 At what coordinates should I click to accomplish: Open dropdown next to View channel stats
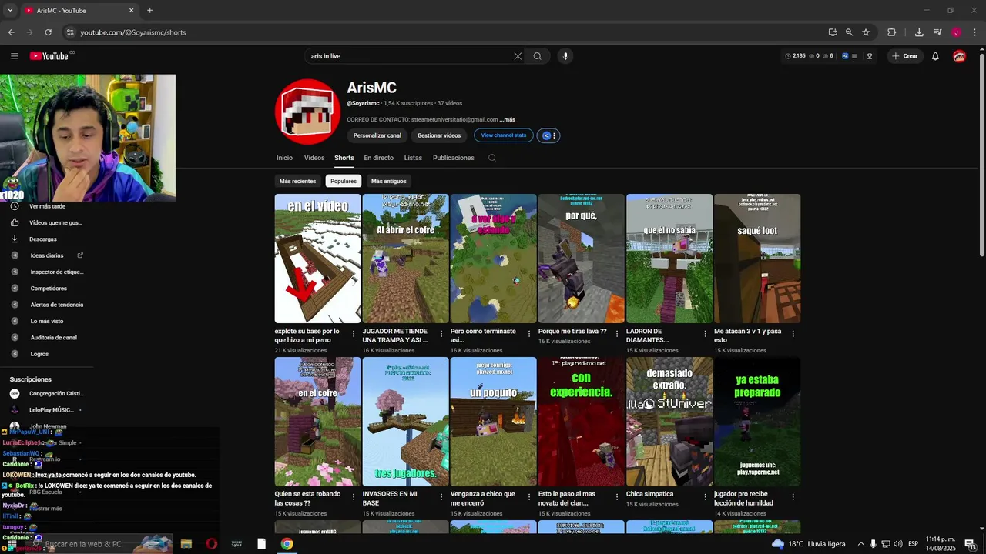point(548,135)
